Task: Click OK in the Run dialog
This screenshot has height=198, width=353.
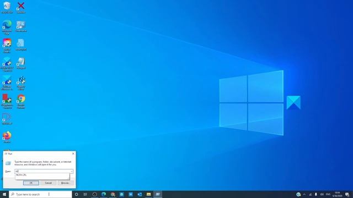Action: tap(31, 183)
